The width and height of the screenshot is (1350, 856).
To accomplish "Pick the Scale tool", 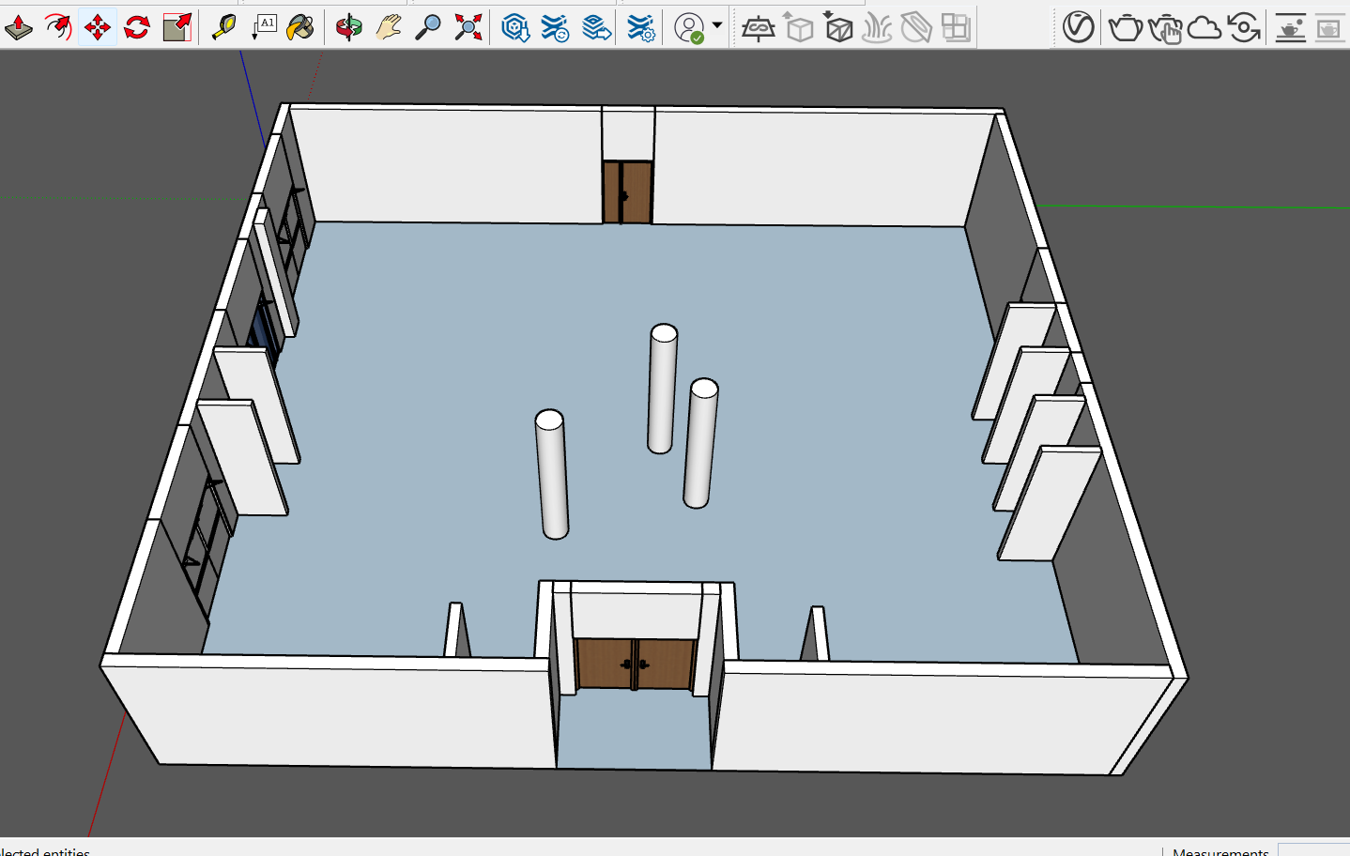I will click(x=176, y=27).
